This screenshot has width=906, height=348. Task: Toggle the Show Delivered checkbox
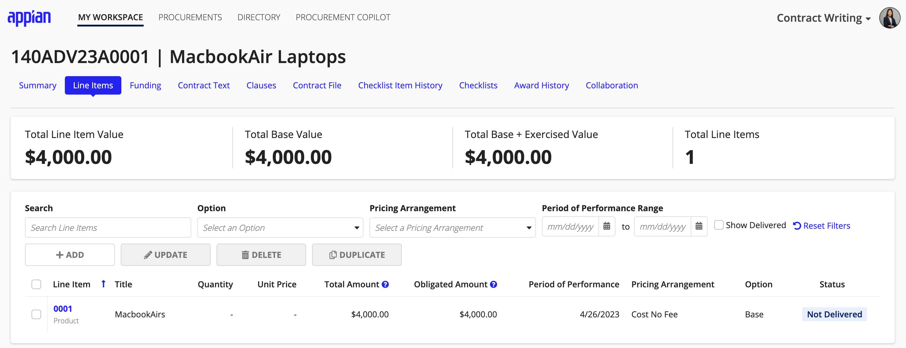click(719, 225)
